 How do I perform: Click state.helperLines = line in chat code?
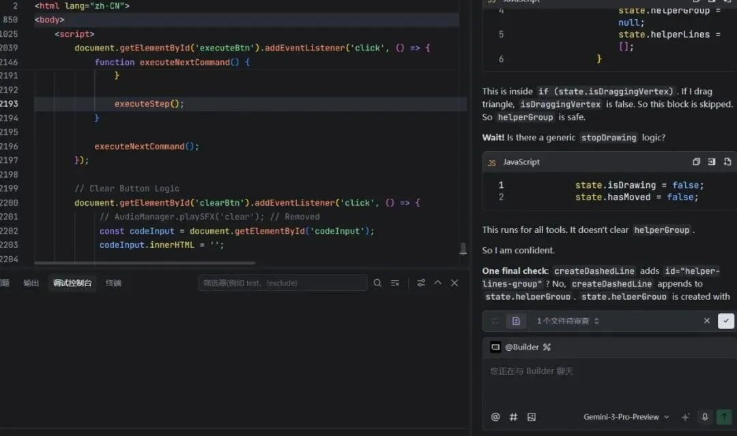669,34
